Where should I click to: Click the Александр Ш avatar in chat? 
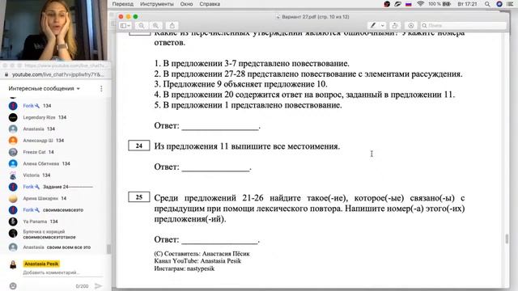13,141
